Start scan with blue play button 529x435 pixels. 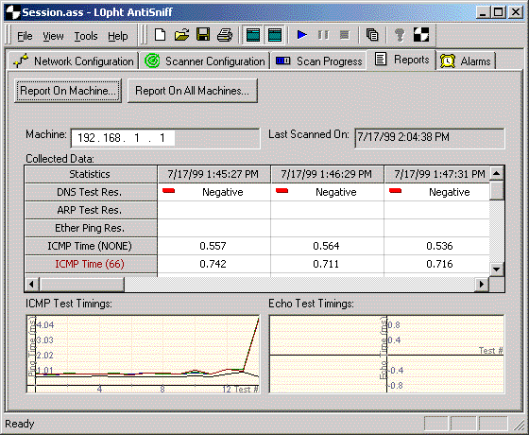302,35
